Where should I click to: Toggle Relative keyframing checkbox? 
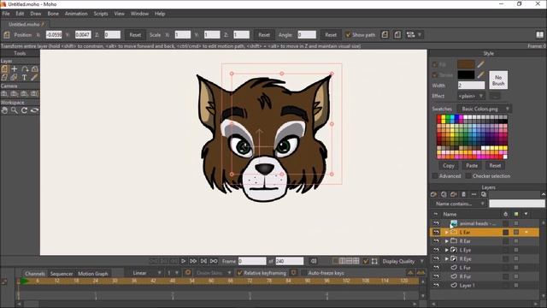[x=239, y=273]
